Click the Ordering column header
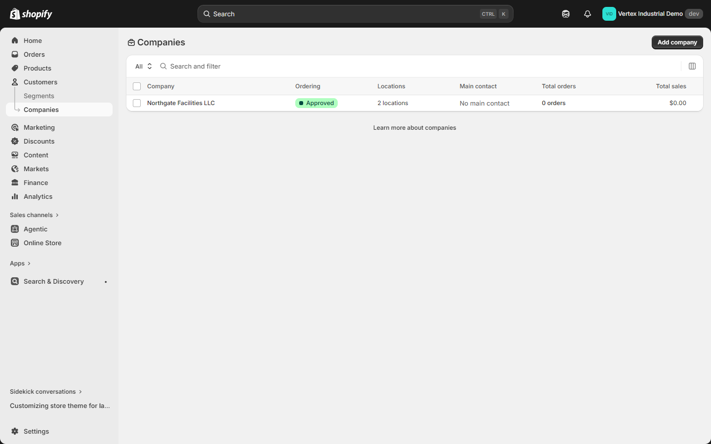The image size is (711, 444). tap(308, 86)
